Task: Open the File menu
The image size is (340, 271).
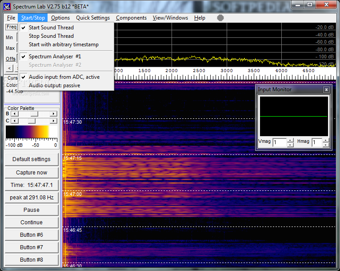Action: click(11, 18)
